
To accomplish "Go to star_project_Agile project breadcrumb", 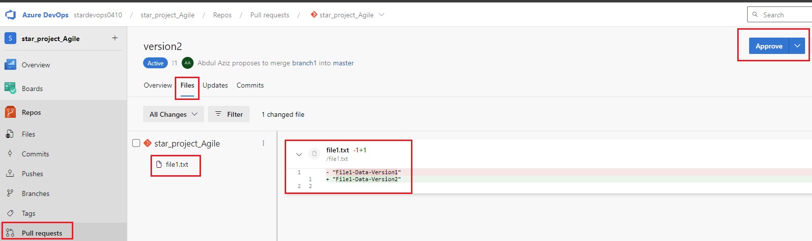I will click(167, 15).
